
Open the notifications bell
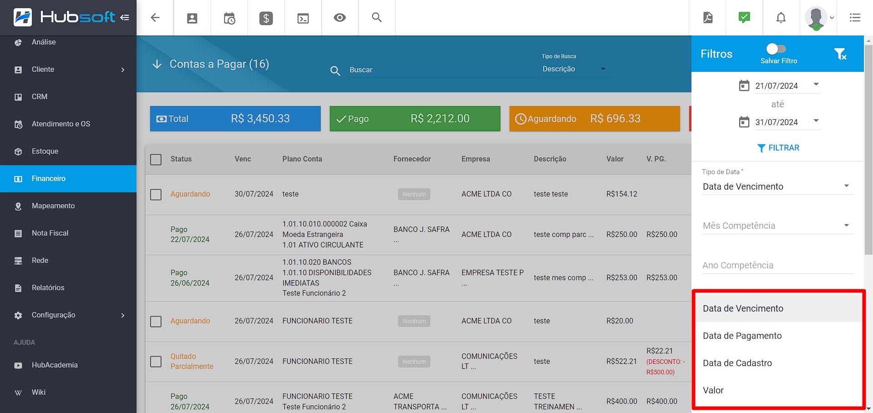[781, 17]
